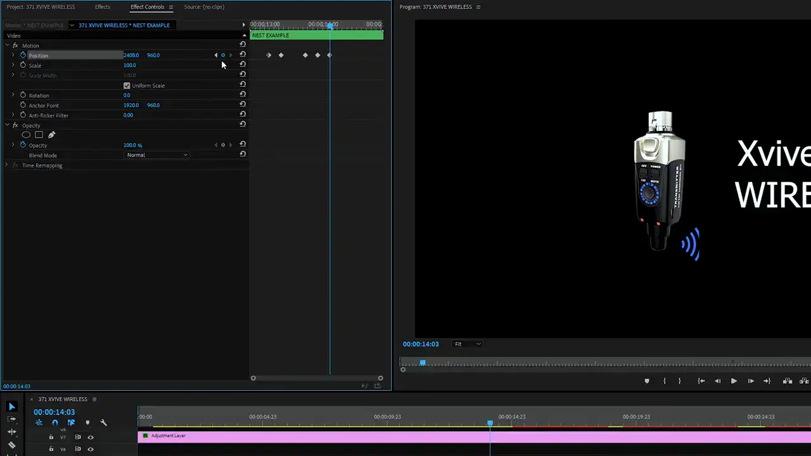
Task: Collapse the Opacity effect group
Action: point(7,125)
